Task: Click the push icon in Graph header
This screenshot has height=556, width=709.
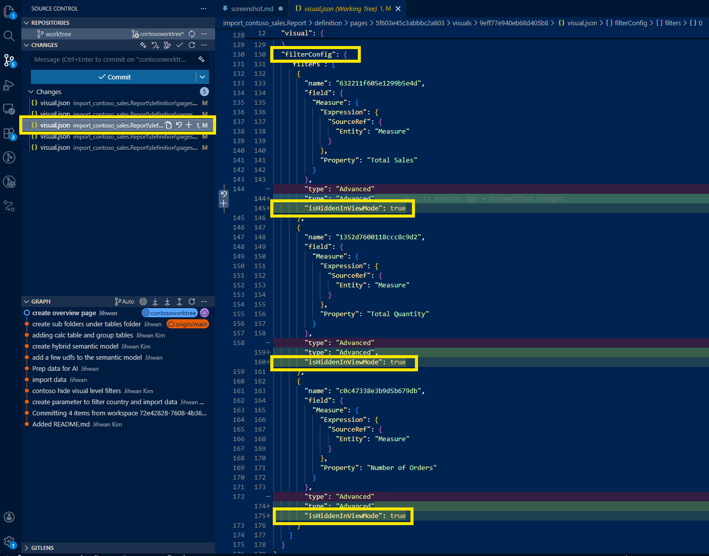Action: [180, 302]
